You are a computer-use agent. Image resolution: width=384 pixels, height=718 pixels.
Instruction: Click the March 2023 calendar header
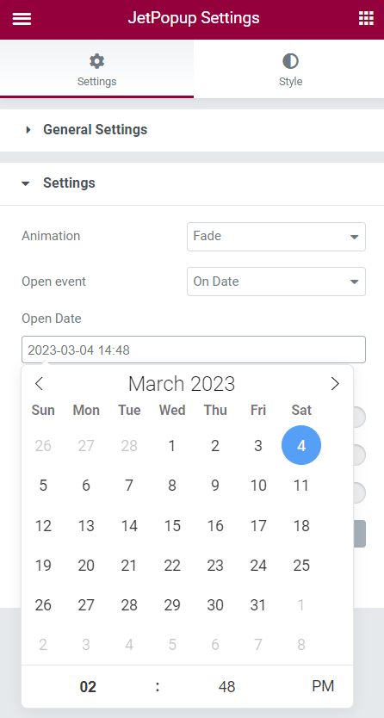[182, 384]
